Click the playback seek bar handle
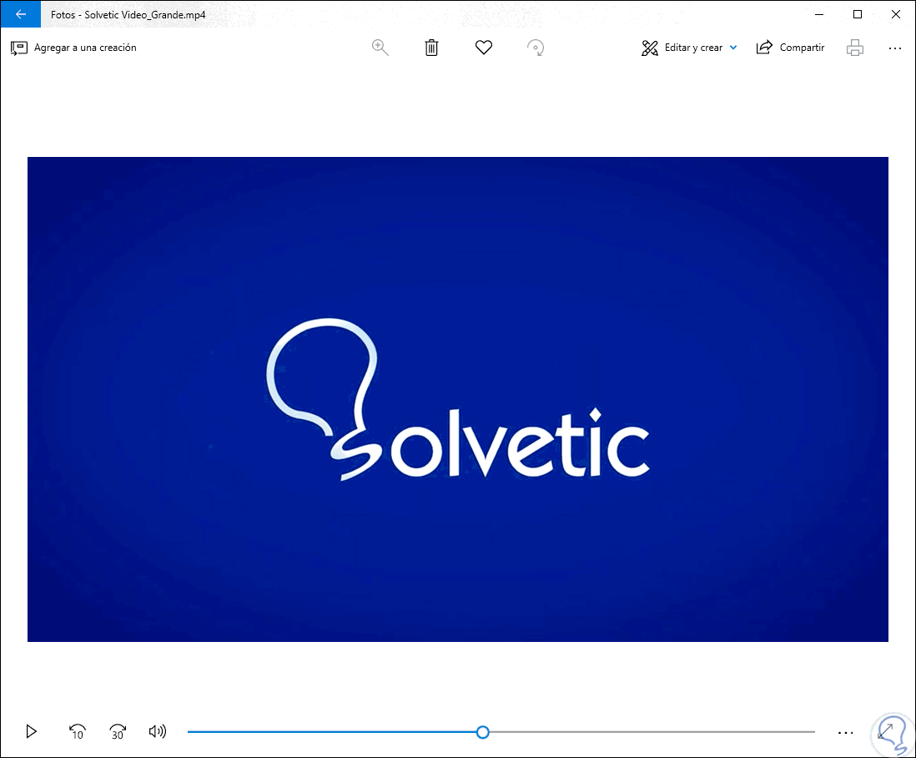The width and height of the screenshot is (916, 758). (x=482, y=732)
